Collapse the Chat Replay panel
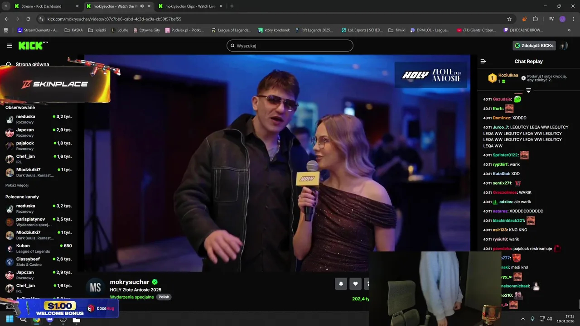 (x=483, y=61)
